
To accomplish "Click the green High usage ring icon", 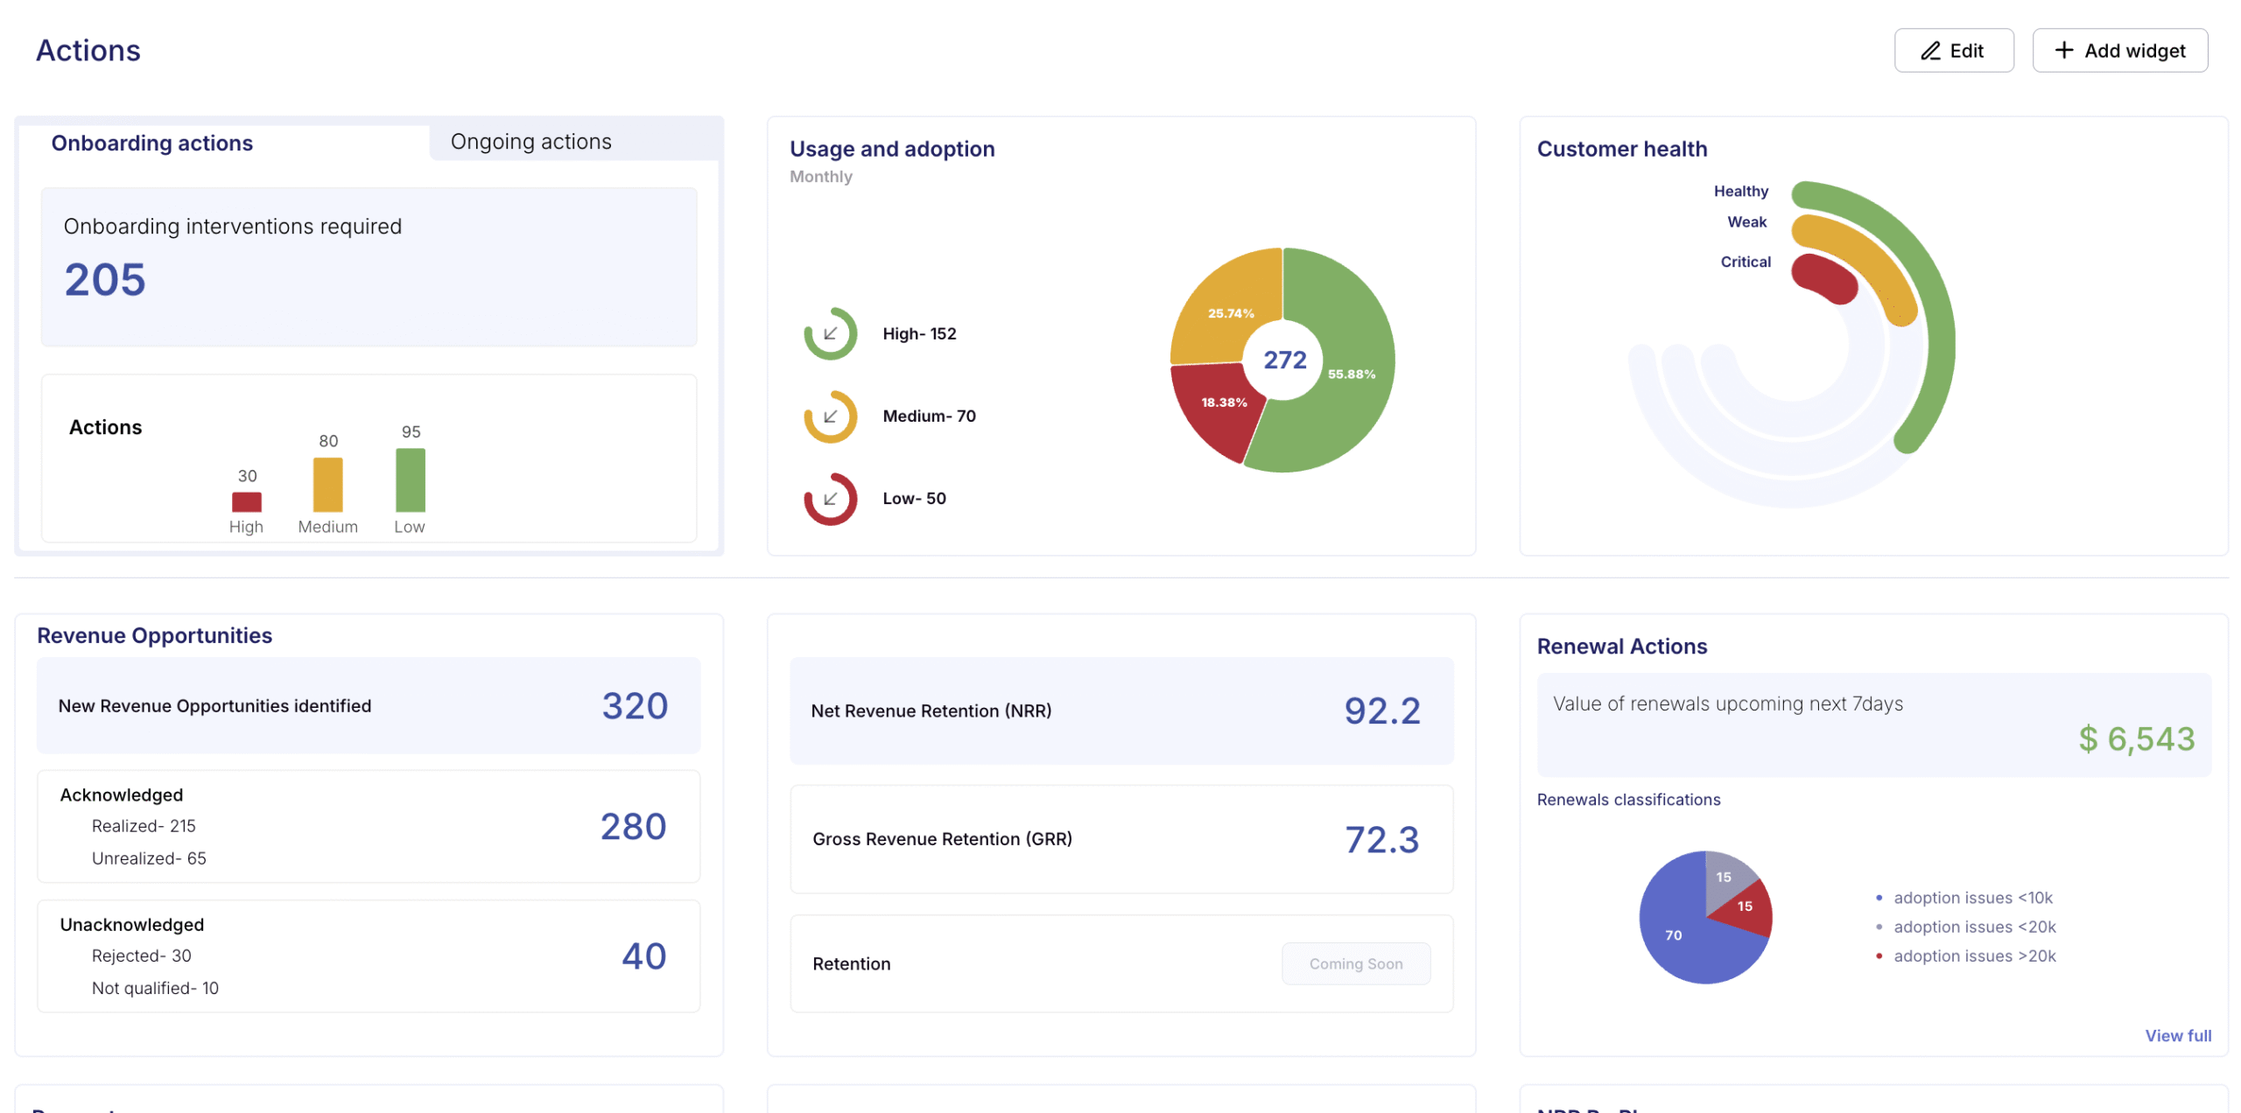I will pyautogui.click(x=829, y=333).
